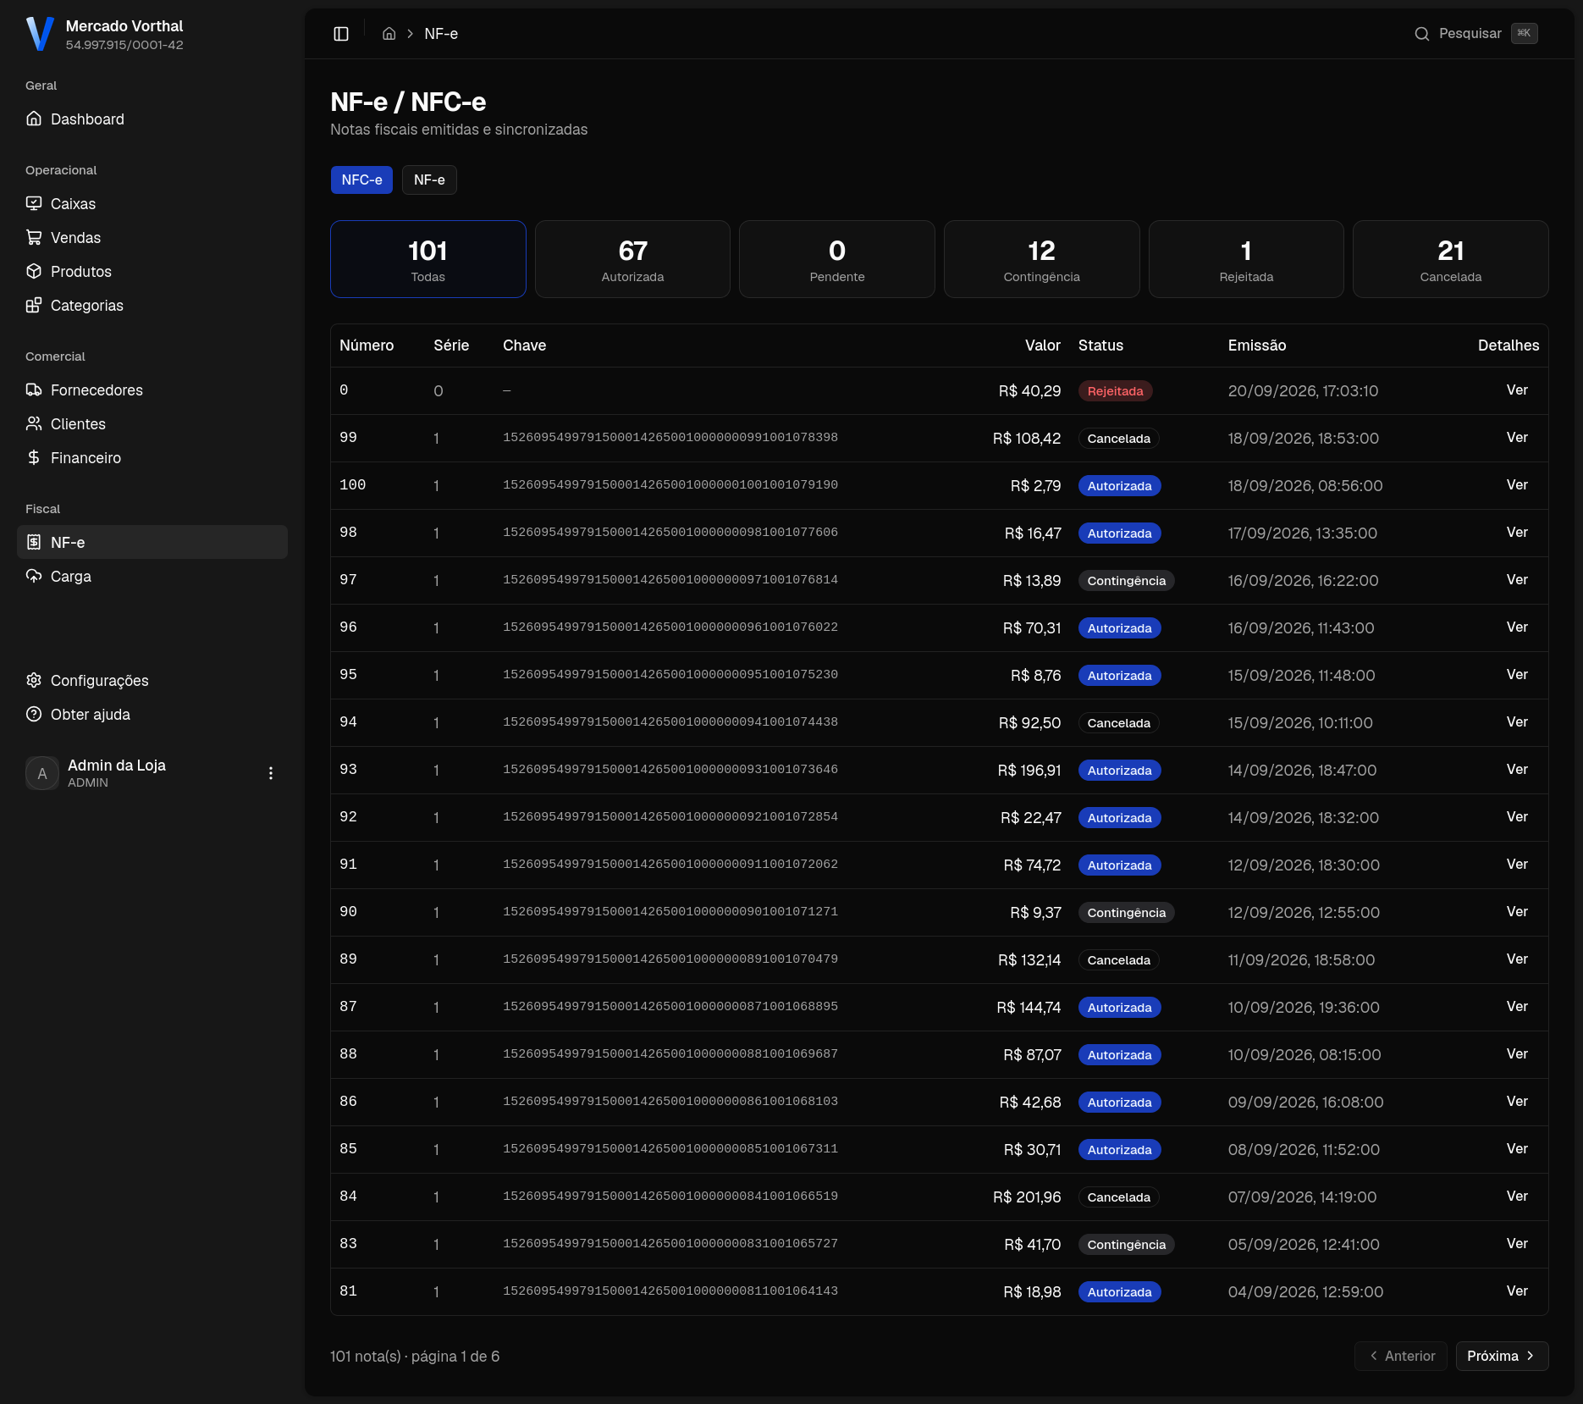The width and height of the screenshot is (1583, 1404).
Task: Go to Financeiro
Action: click(152, 458)
